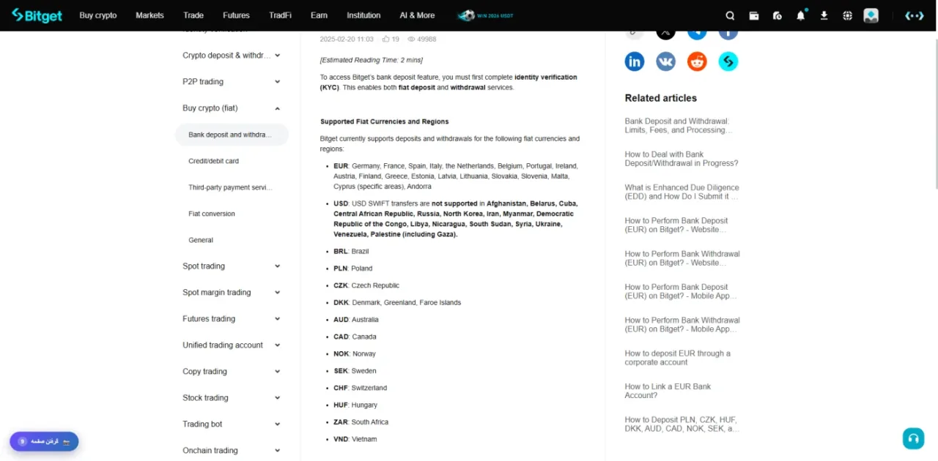Open the Markets menu
This screenshot has width=938, height=461.
pyautogui.click(x=149, y=15)
